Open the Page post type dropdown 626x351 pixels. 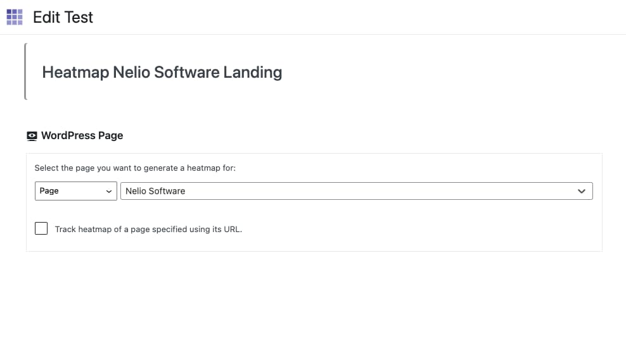[x=75, y=191]
